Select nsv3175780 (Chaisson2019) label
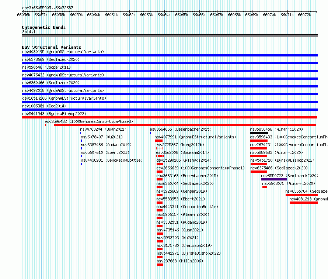 click(185, 245)
